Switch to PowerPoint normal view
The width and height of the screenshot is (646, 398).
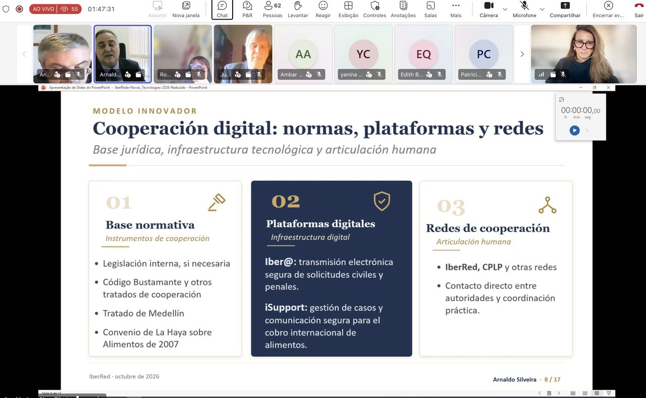(573, 393)
